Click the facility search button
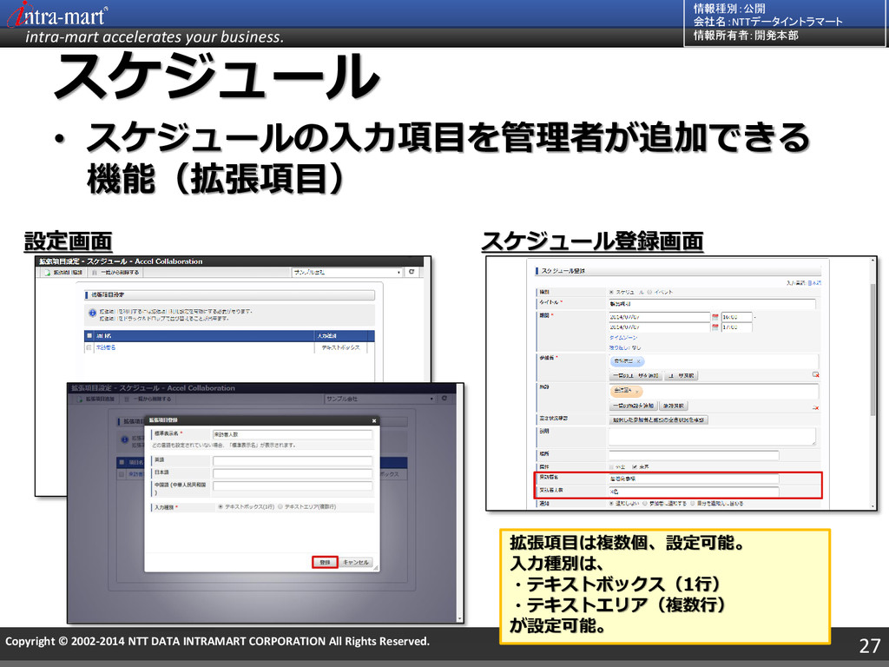The height and width of the screenshot is (667, 889). pyautogui.click(x=674, y=406)
